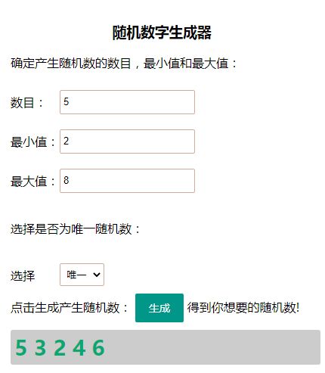Click the green 生成 button
Image resolution: width=325 pixels, height=373 pixels.
[159, 308]
